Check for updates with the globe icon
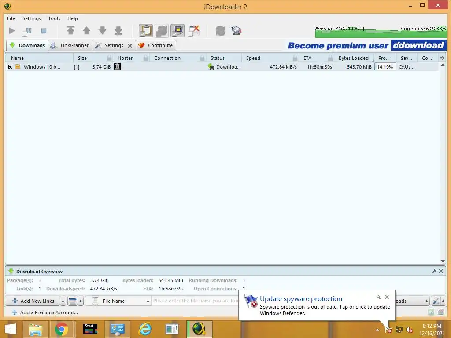 pyautogui.click(x=236, y=30)
